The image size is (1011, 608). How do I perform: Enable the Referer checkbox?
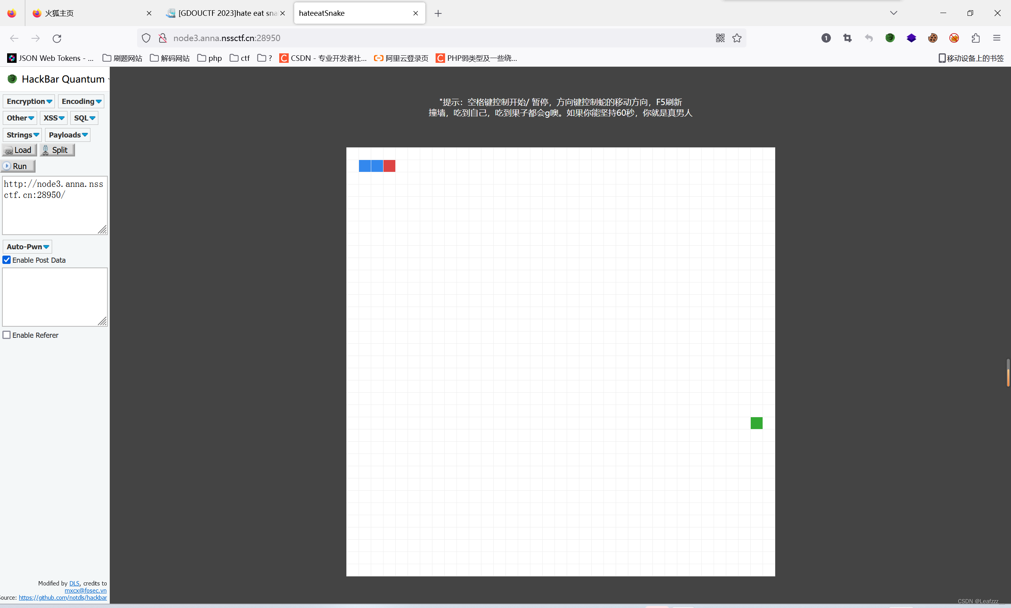click(7, 335)
